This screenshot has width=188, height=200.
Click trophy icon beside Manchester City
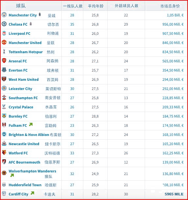40,14
